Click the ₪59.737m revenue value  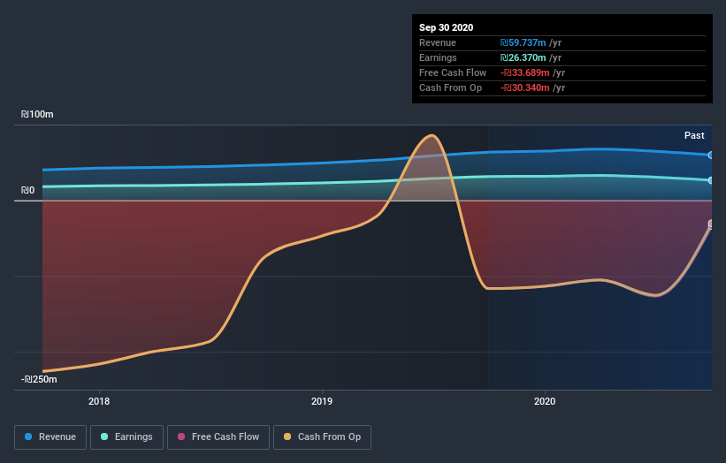[523, 42]
